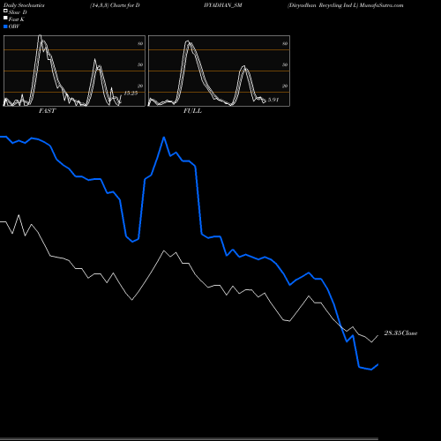
Task: Click the Fast K legend swatch
Action: point(5,18)
